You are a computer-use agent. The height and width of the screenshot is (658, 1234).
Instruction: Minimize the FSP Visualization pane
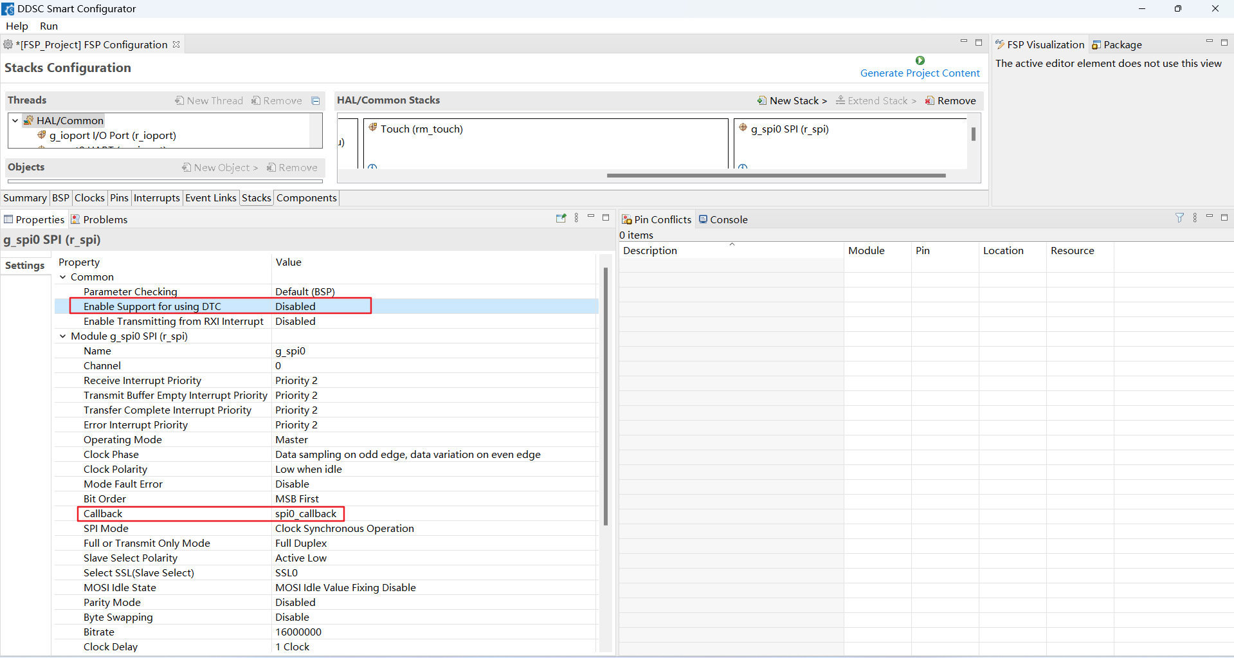coord(1209,42)
